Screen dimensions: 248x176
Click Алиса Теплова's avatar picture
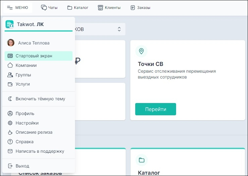click(11, 43)
